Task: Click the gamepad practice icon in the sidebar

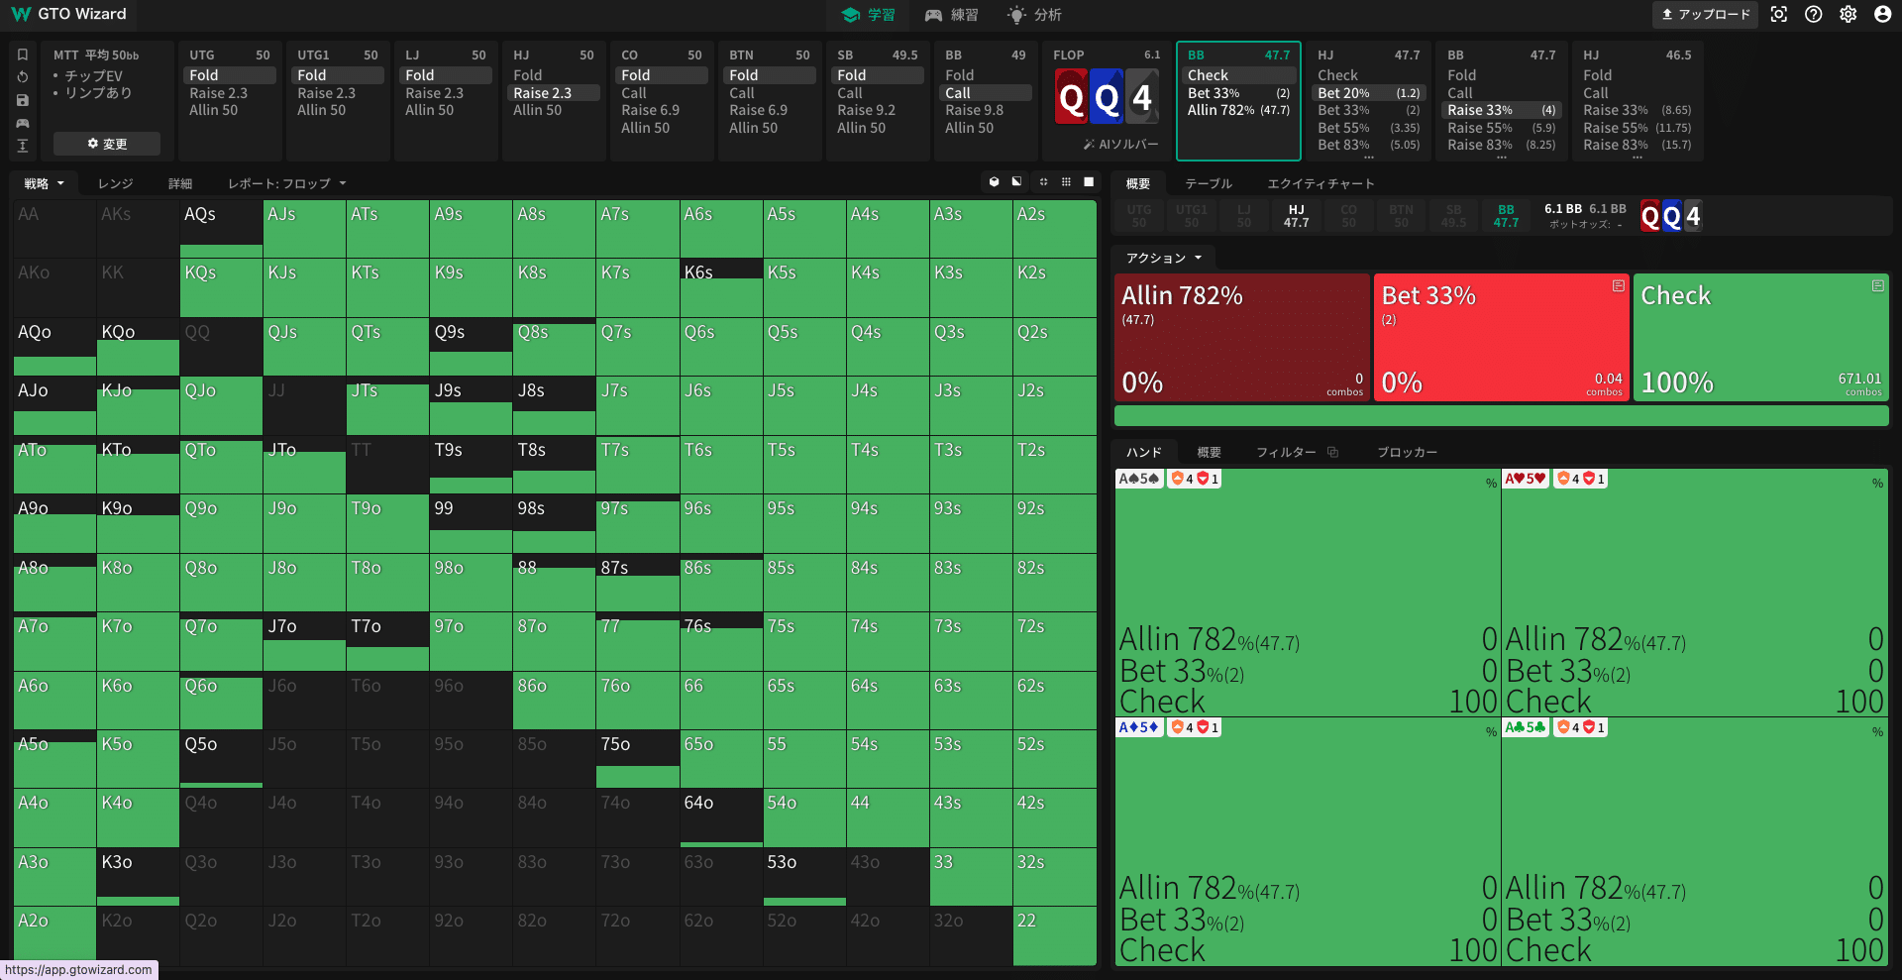Action: [x=23, y=123]
